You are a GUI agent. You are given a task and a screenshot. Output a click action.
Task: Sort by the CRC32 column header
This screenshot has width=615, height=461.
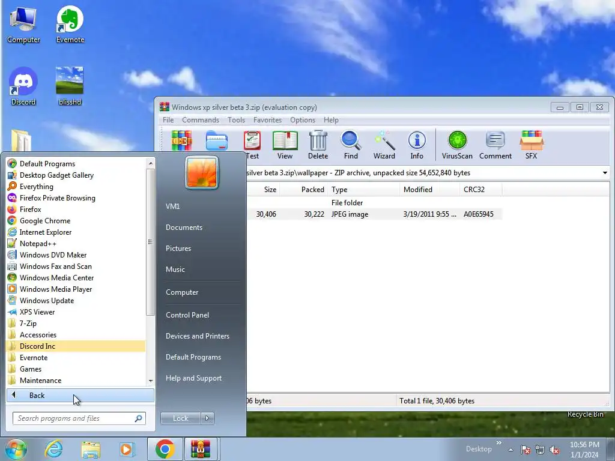coord(481,190)
